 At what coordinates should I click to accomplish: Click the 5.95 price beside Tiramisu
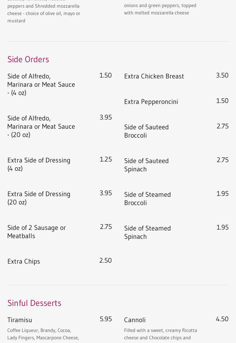click(x=106, y=319)
